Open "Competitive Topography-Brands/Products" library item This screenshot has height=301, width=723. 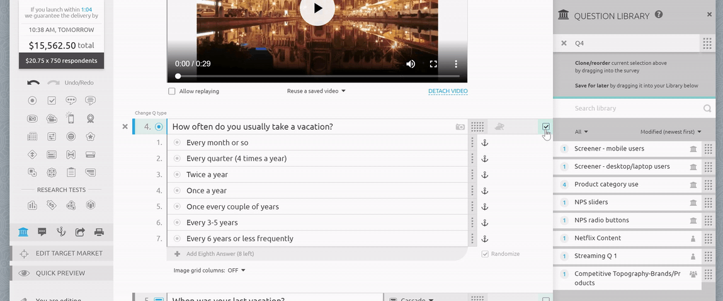tap(627, 278)
